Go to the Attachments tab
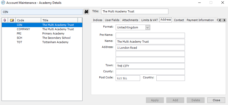This screenshot has height=105, width=228. 130,20
